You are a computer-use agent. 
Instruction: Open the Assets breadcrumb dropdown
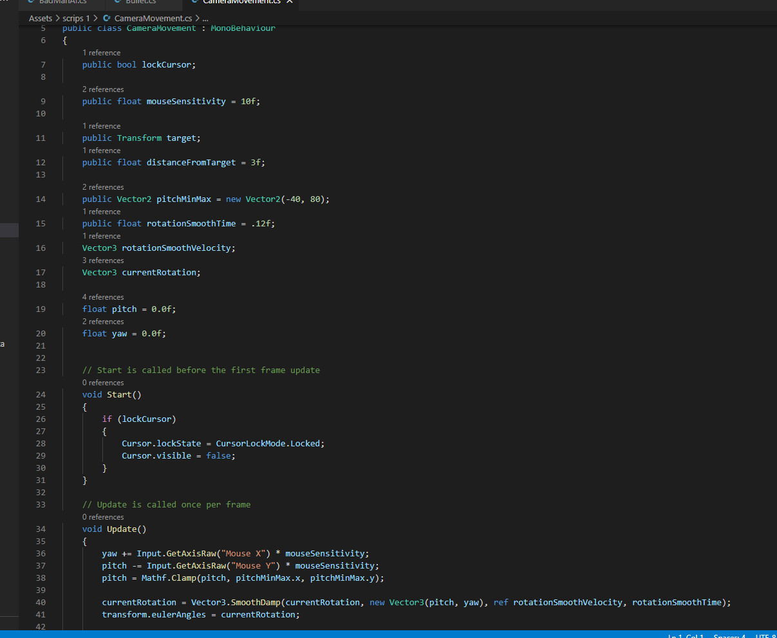point(40,18)
